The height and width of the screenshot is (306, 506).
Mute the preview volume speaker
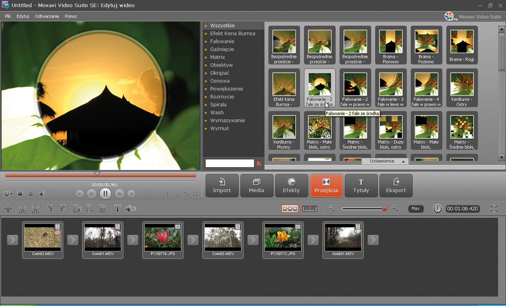click(x=42, y=194)
